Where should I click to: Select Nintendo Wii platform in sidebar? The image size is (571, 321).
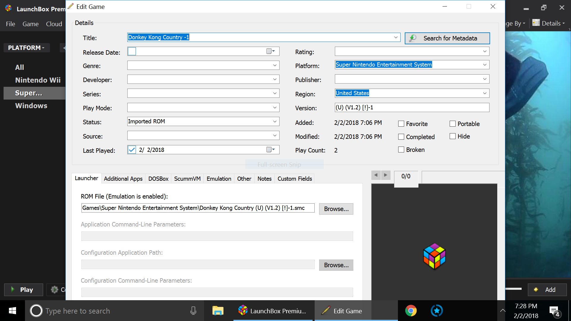coord(38,80)
